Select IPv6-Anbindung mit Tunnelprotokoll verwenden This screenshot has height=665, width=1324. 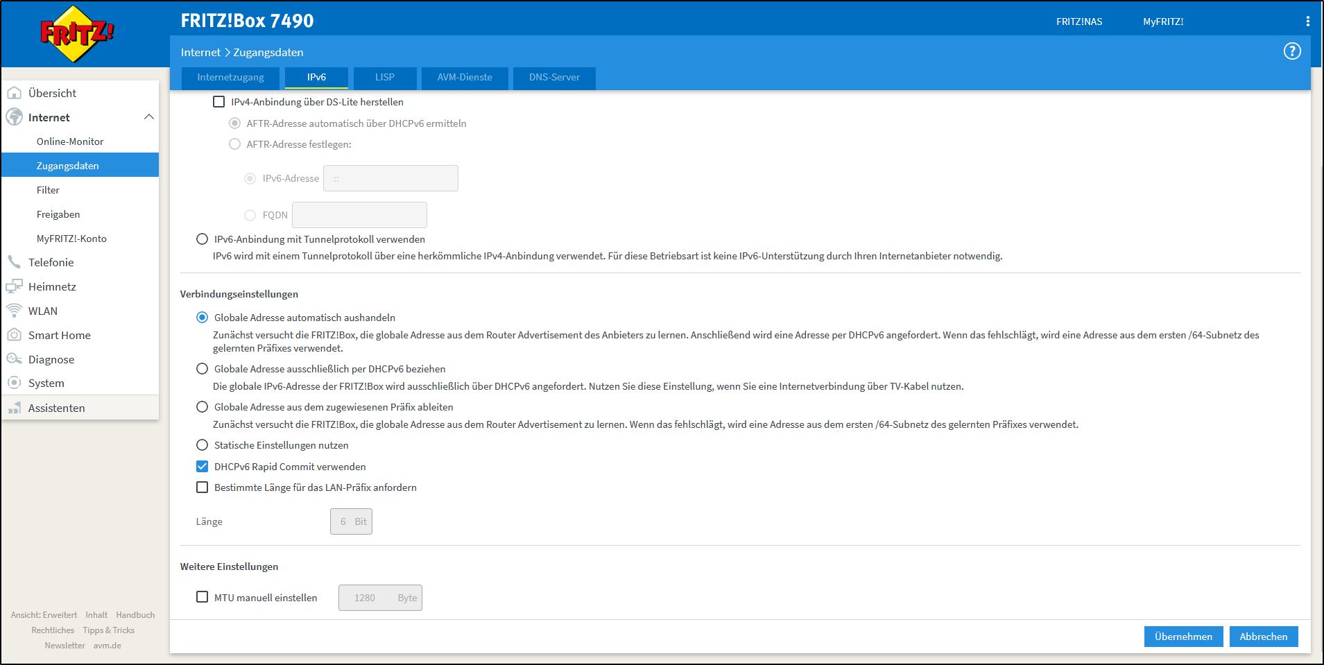(x=202, y=239)
